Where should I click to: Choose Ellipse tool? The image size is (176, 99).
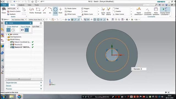(68, 11)
